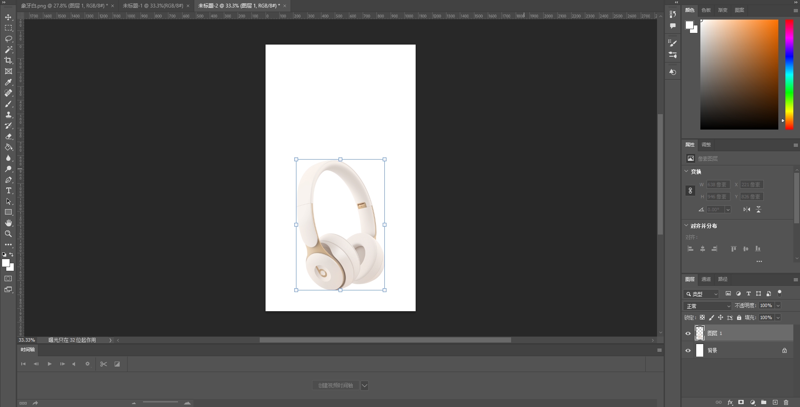Select the Eyedropper tool
Image resolution: width=800 pixels, height=407 pixels.
8,82
